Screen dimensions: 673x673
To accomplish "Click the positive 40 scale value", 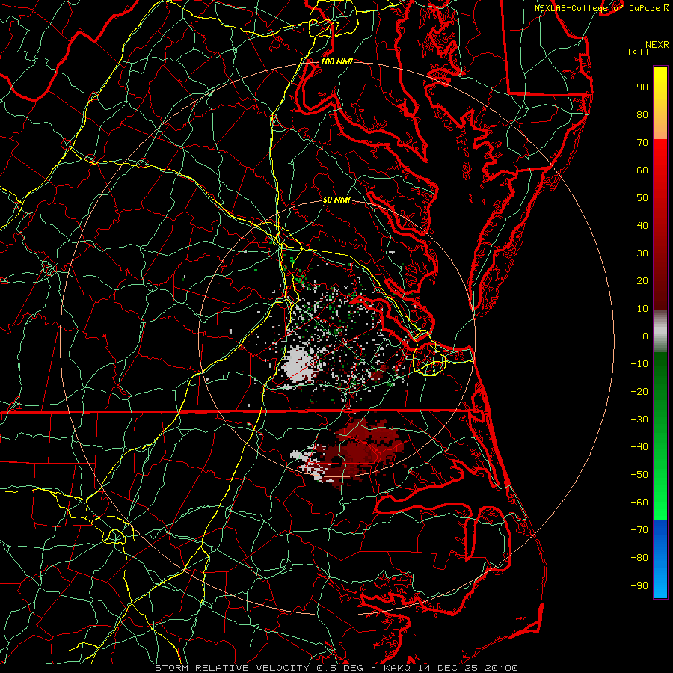I will [642, 226].
